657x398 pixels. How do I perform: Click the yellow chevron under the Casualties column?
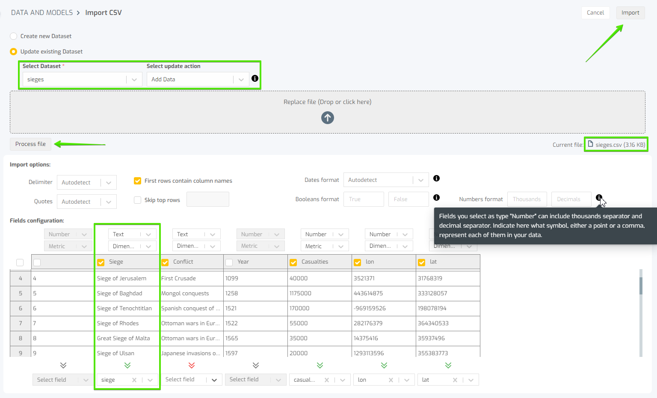coord(320,365)
